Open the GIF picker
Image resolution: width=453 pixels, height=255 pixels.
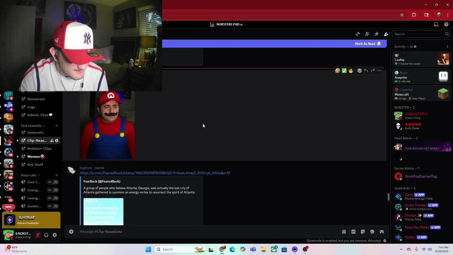click(x=353, y=232)
